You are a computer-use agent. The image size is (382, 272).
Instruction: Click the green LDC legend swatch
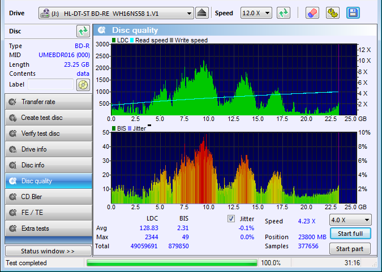tap(114, 40)
